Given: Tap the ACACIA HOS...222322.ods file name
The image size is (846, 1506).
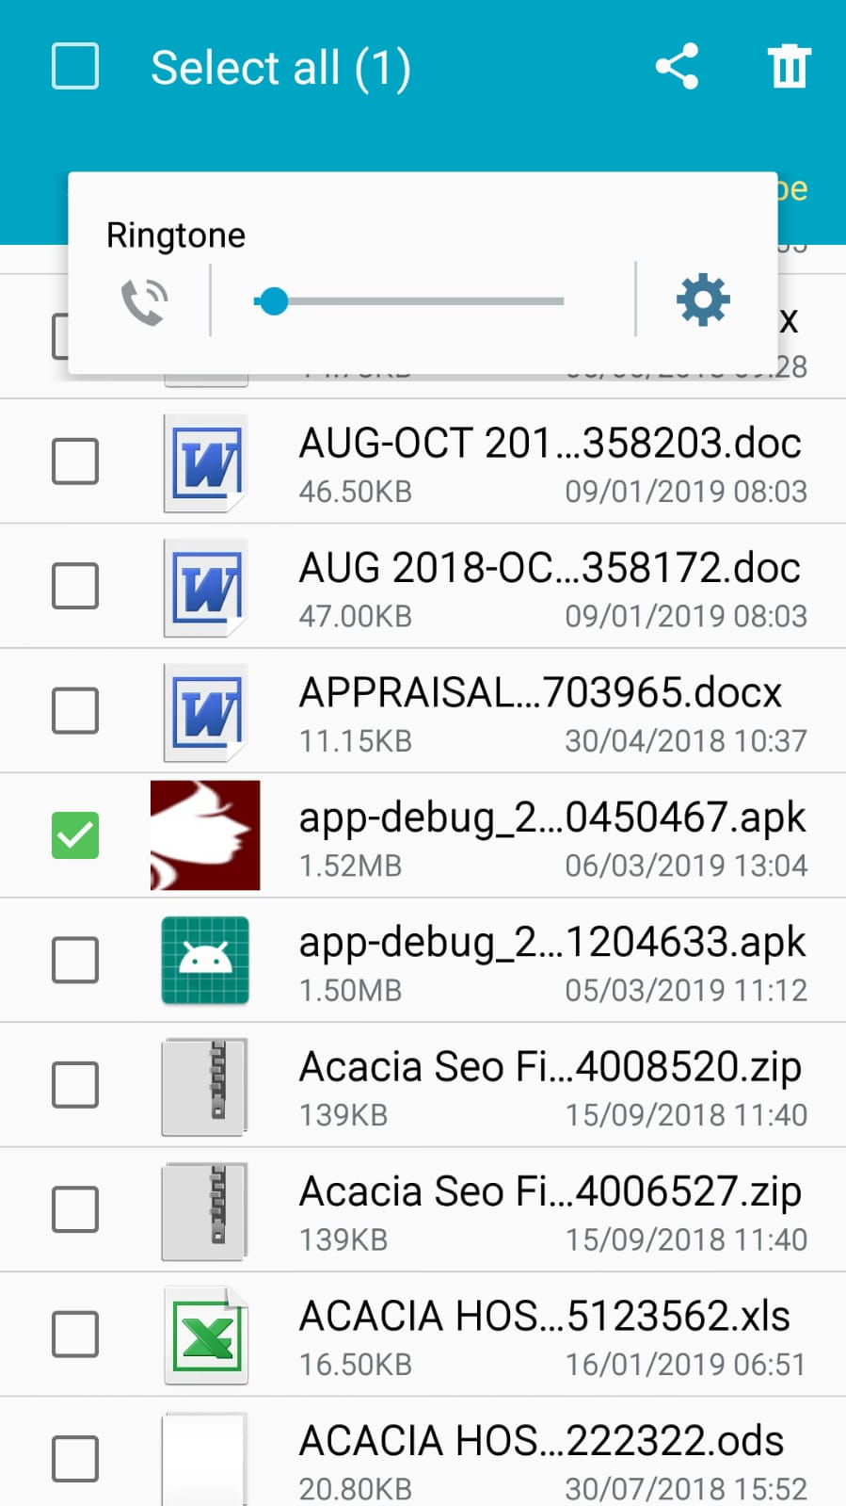Looking at the screenshot, I should tap(541, 1441).
